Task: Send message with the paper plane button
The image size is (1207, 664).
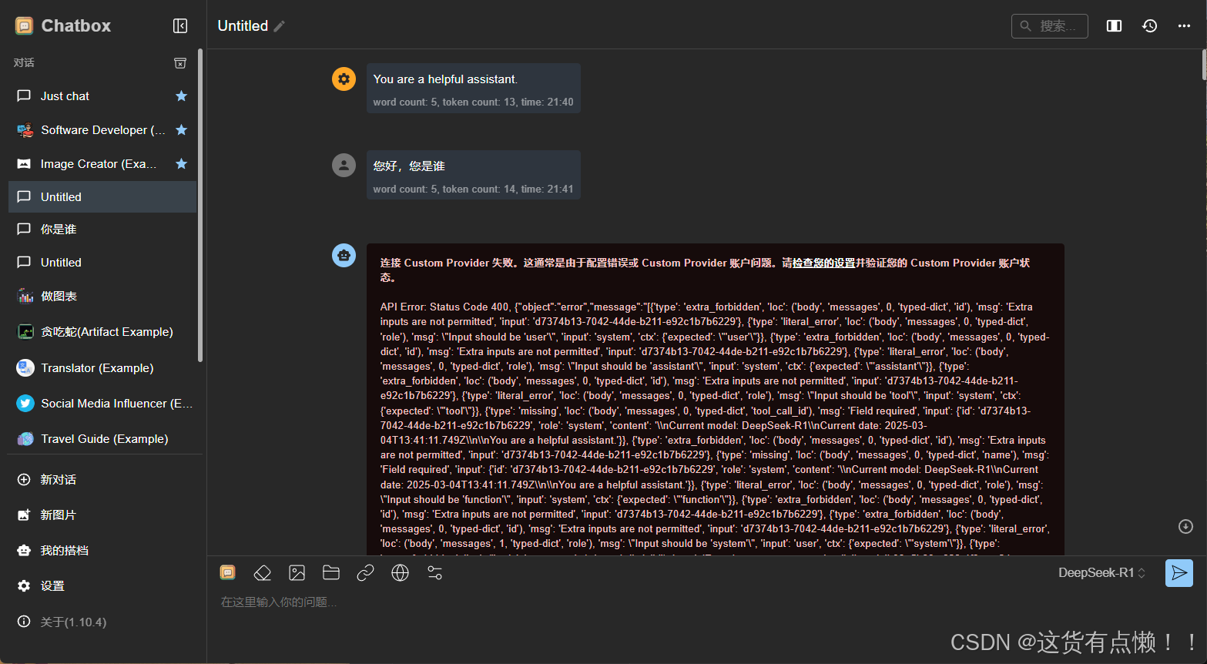Action: (x=1179, y=573)
